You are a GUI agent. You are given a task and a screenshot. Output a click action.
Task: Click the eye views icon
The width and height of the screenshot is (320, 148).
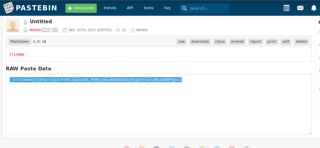click(118, 30)
